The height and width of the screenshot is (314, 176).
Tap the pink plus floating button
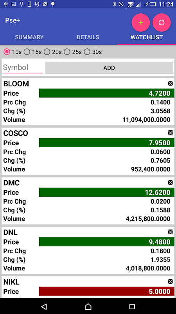141,22
